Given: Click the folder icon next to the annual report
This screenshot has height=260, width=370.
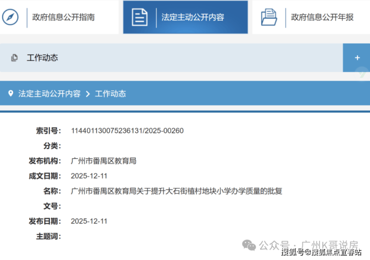Looking at the screenshot, I should click(x=269, y=17).
